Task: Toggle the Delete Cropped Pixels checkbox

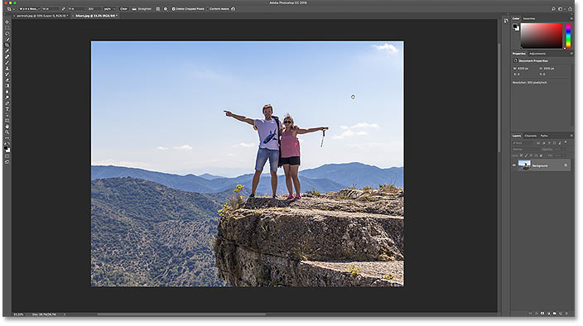Action: 173,9
